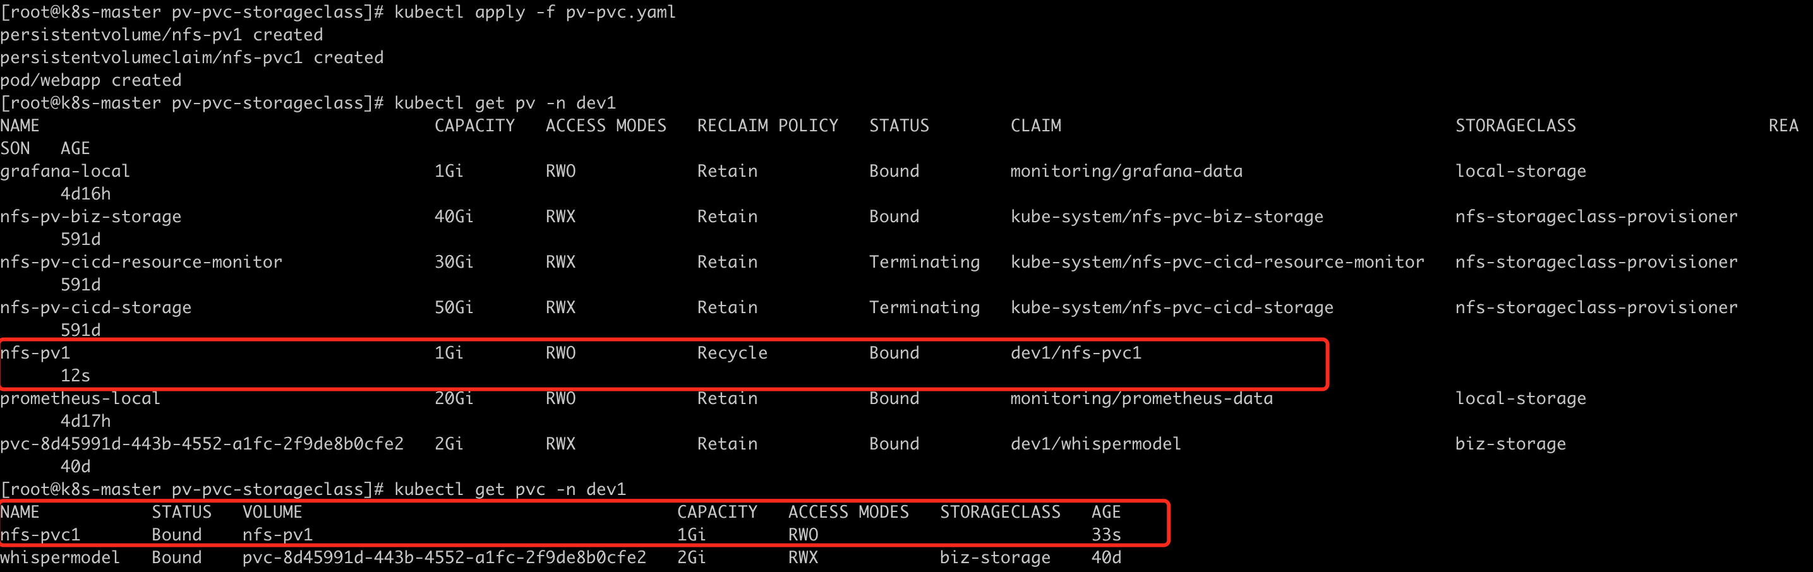
Task: Click the dev1/whispermodel claim text
Action: 1096,444
